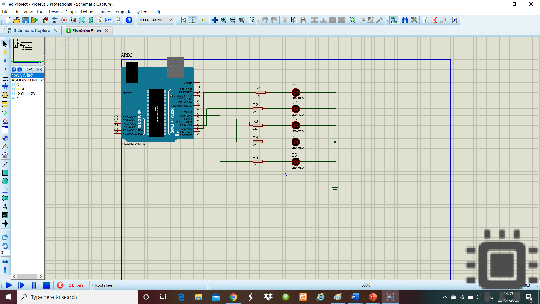
Task: Click the 2 Error(s) message
Action: pos(77,285)
